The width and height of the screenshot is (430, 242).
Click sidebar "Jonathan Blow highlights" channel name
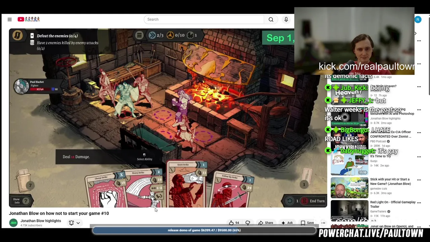(x=385, y=118)
